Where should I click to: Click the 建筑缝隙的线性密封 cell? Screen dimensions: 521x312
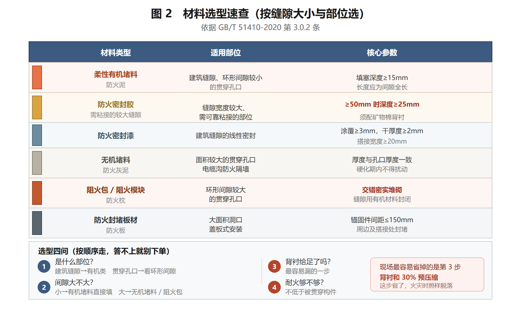point(226,135)
